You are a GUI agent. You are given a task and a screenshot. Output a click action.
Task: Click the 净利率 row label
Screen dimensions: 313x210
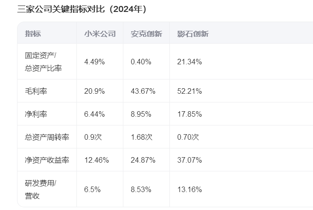click(x=36, y=114)
